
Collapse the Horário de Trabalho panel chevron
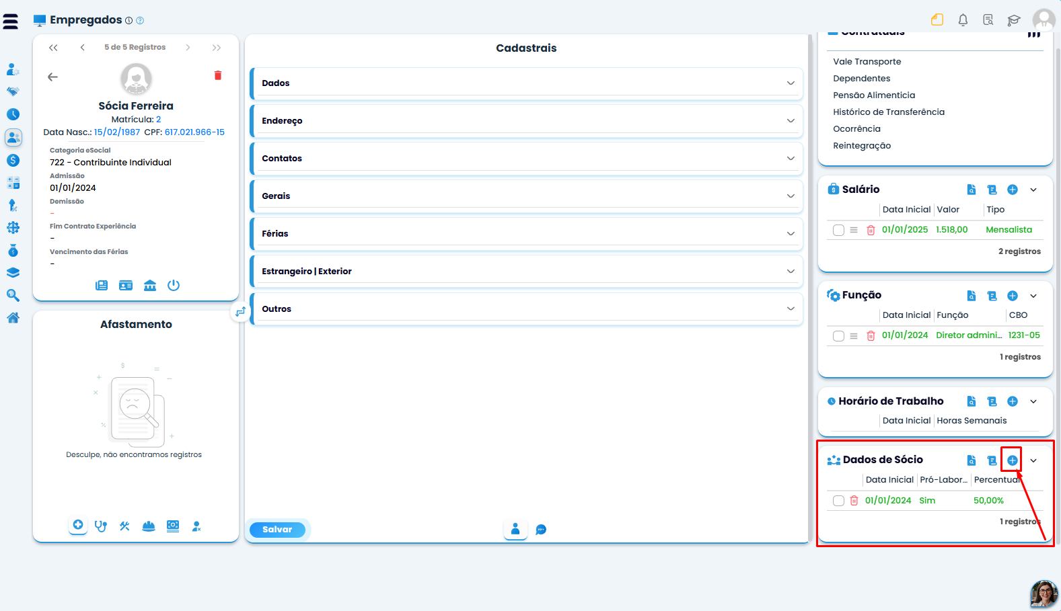coord(1033,401)
